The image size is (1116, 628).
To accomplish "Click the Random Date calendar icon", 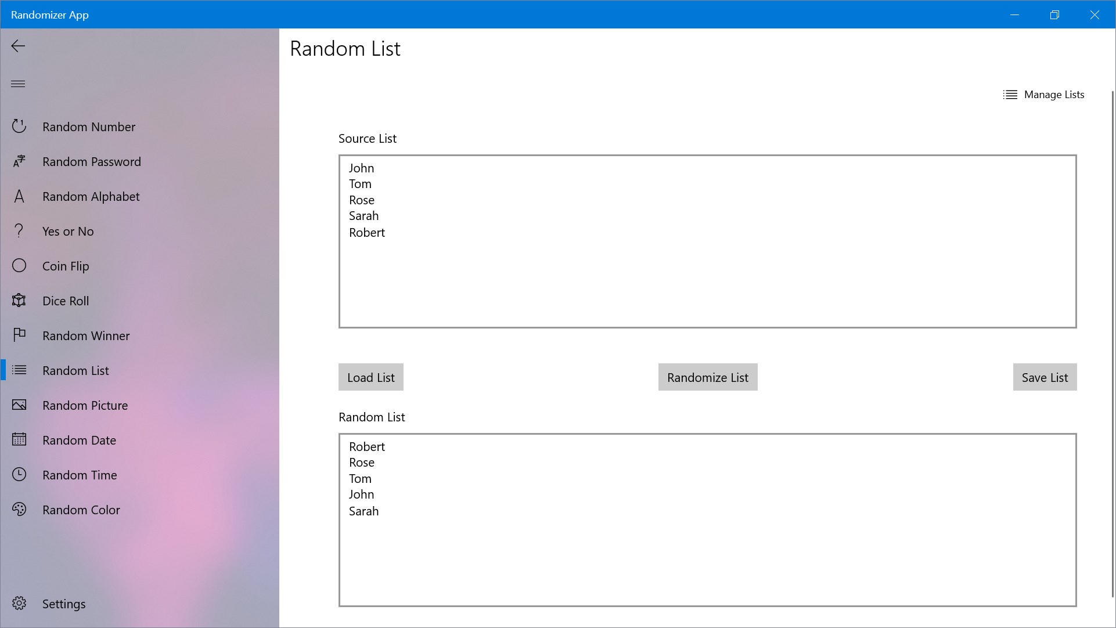I will pyautogui.click(x=19, y=439).
